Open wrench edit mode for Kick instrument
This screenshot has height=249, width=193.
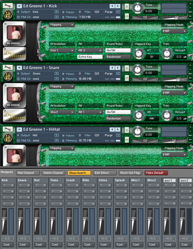(7, 6)
